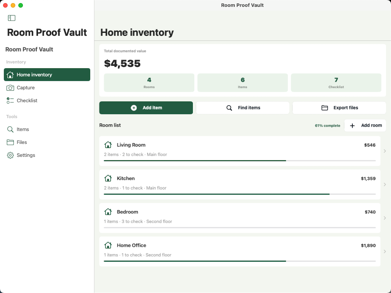
Task: Click '1 items · 3 to check · Second floor'
Action: [138, 221]
